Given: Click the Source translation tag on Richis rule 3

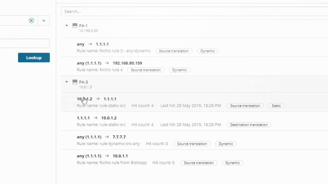Looking at the screenshot, I should [x=174, y=51].
